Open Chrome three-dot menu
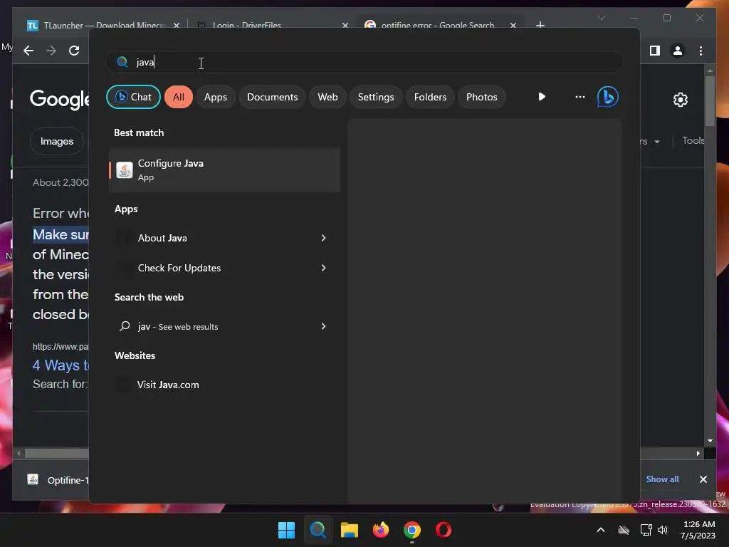 point(701,51)
